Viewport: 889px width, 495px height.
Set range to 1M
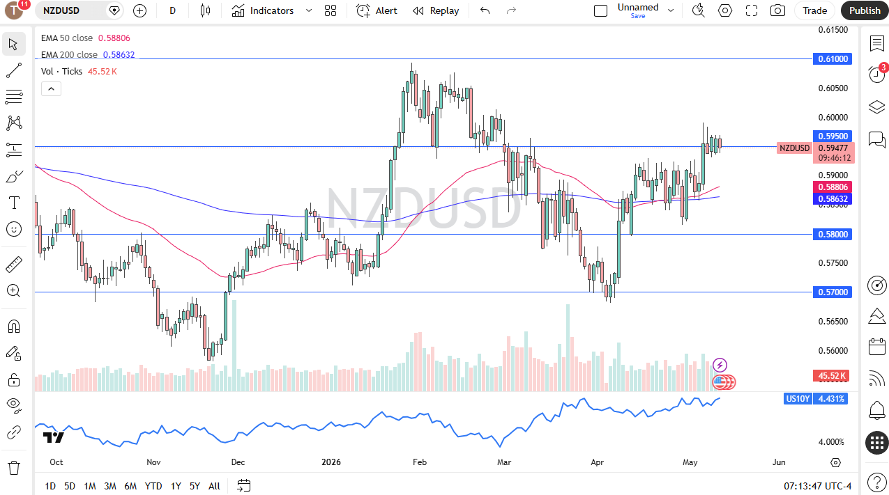[90, 486]
